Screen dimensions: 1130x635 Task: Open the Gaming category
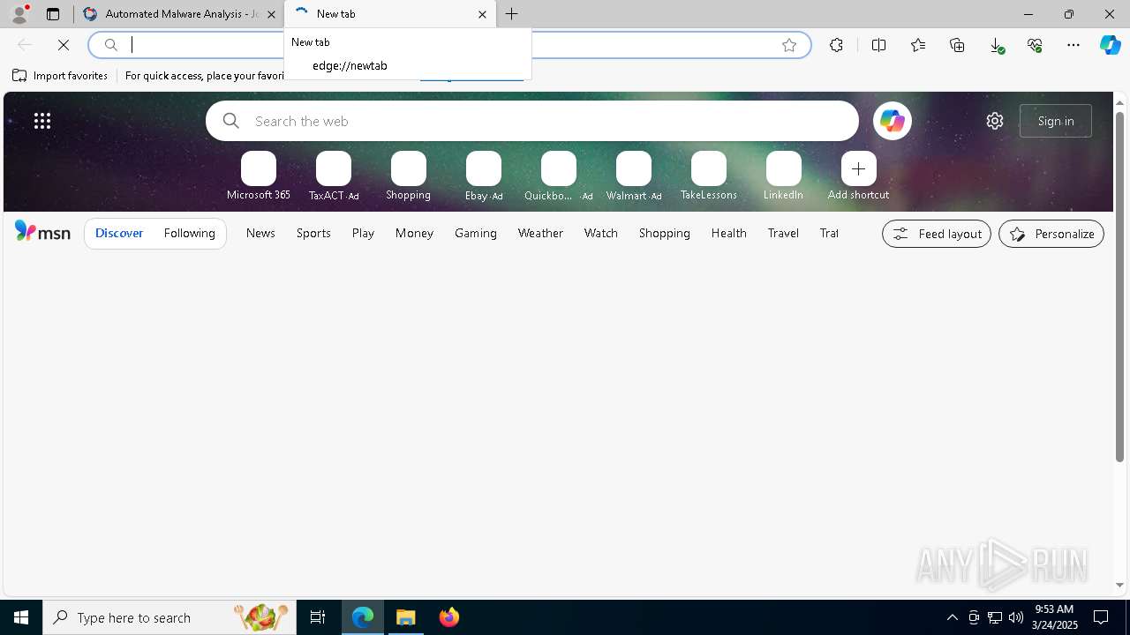476,233
